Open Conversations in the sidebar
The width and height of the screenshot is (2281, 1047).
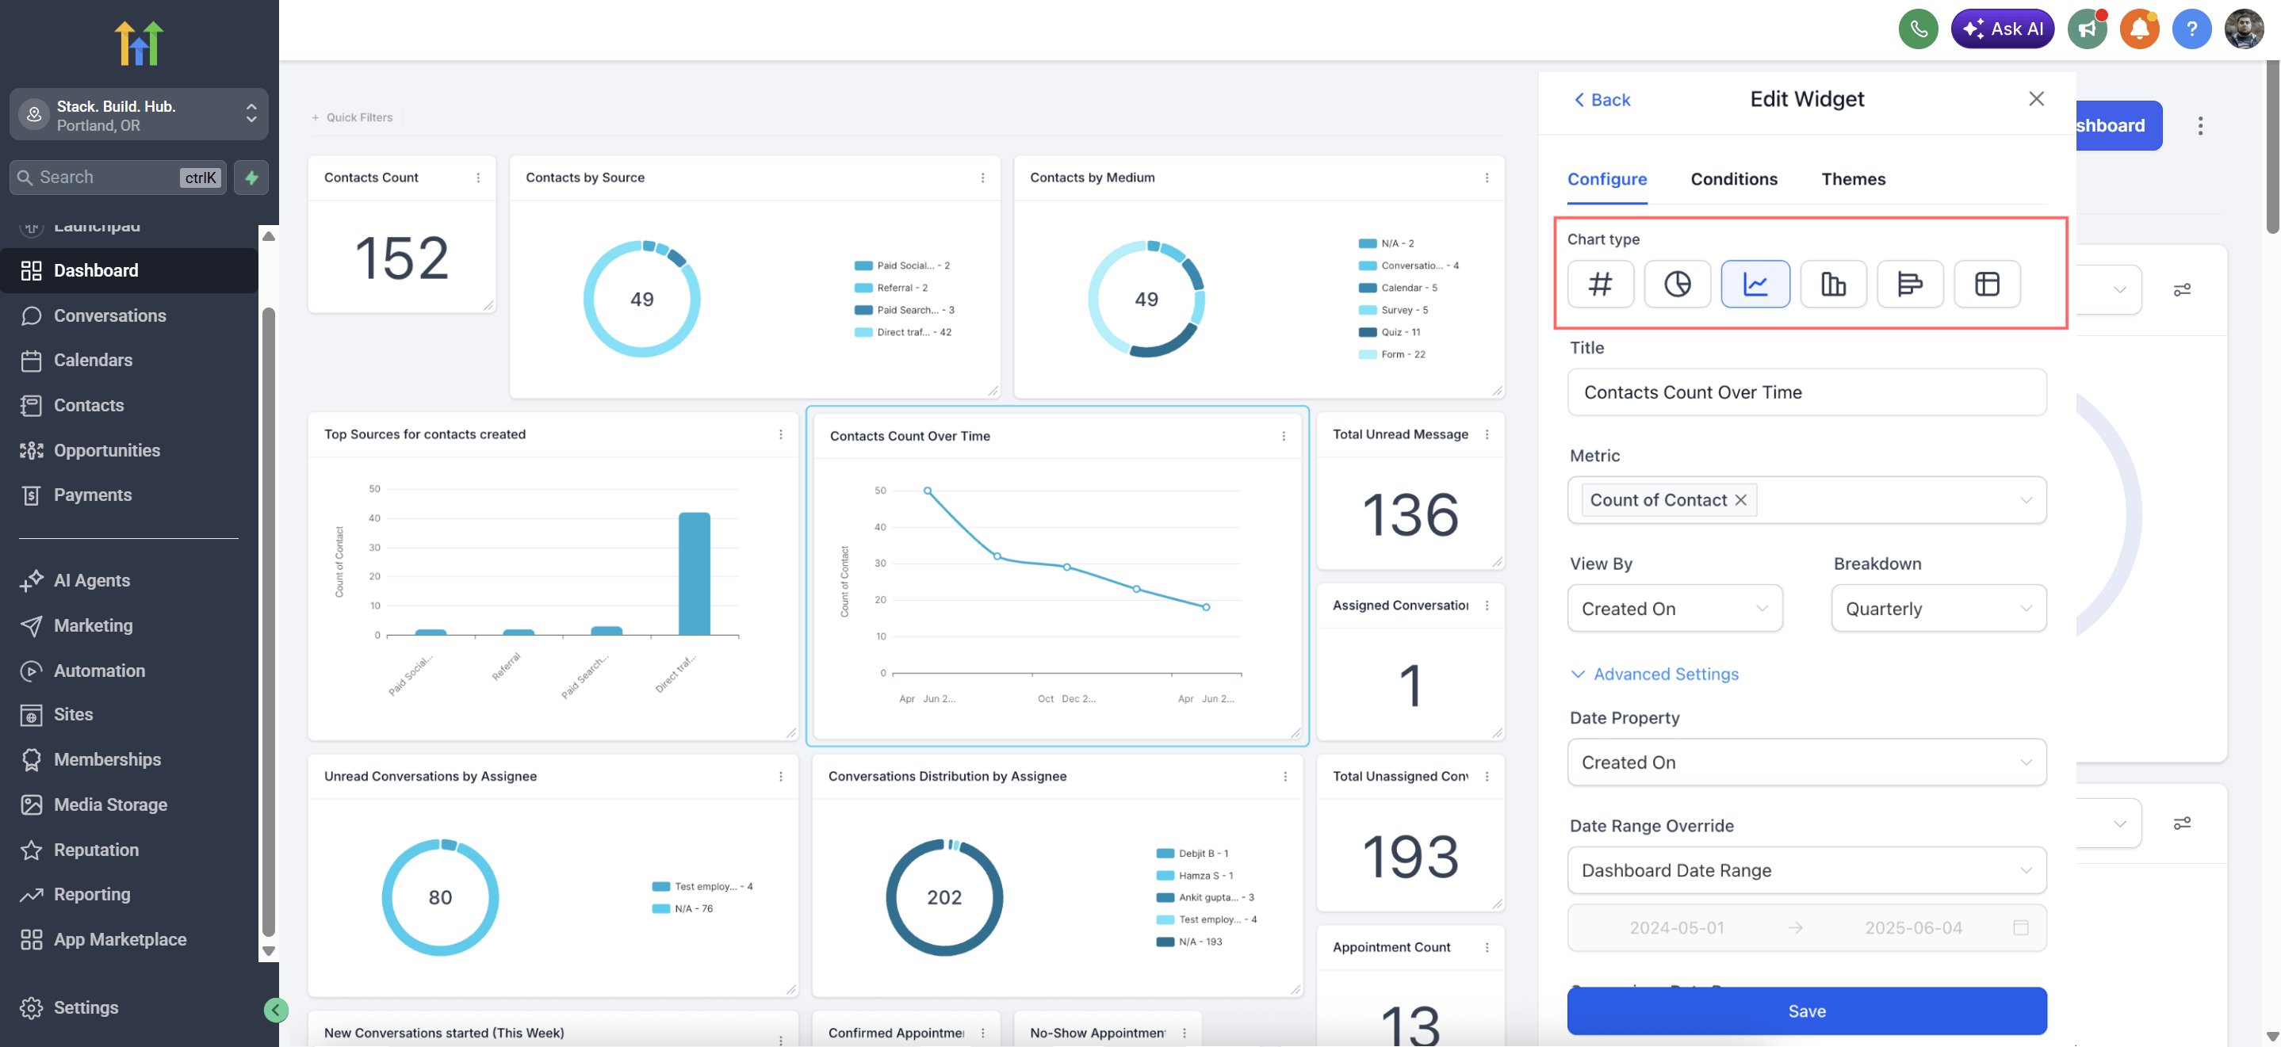[129, 316]
